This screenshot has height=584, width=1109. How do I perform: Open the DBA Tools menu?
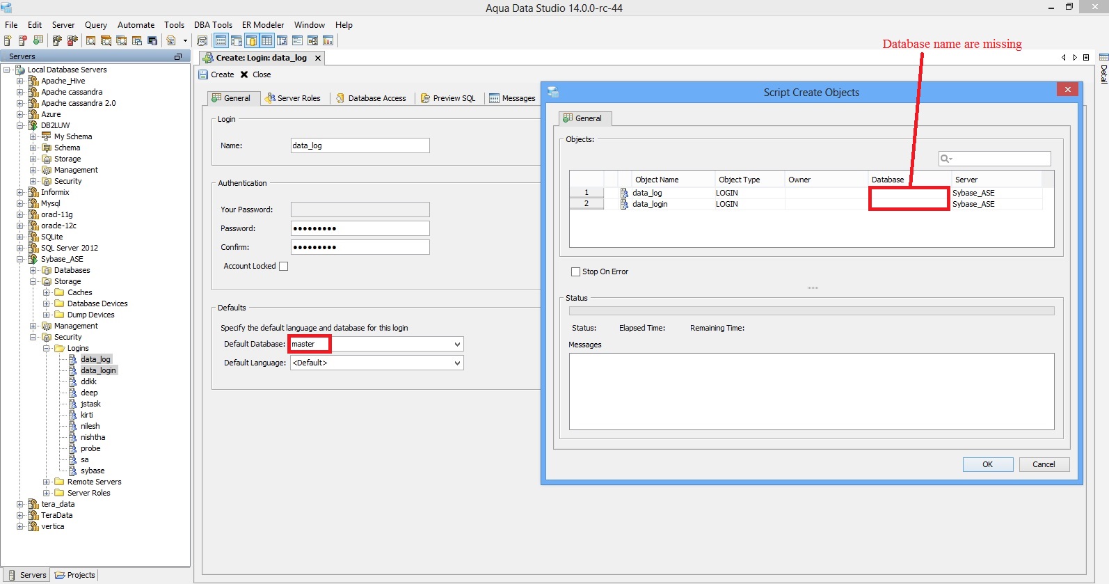pos(213,24)
